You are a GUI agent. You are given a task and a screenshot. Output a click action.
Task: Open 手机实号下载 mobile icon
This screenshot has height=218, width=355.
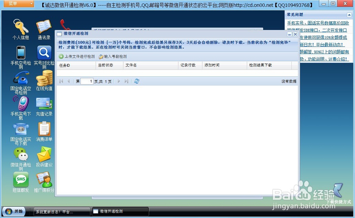click(x=21, y=103)
